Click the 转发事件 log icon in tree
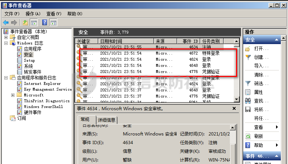Image resolution: width=288 pixels, height=164 pixels. 20,72
